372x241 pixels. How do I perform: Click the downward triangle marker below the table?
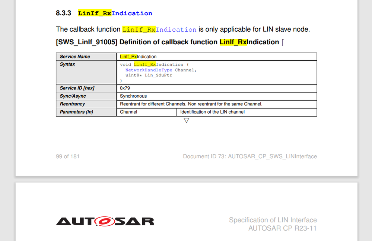[x=186, y=120]
